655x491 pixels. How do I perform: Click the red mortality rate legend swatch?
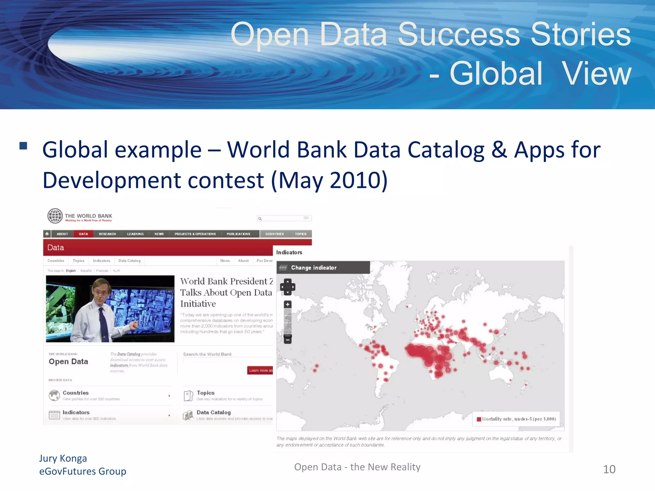point(479,419)
